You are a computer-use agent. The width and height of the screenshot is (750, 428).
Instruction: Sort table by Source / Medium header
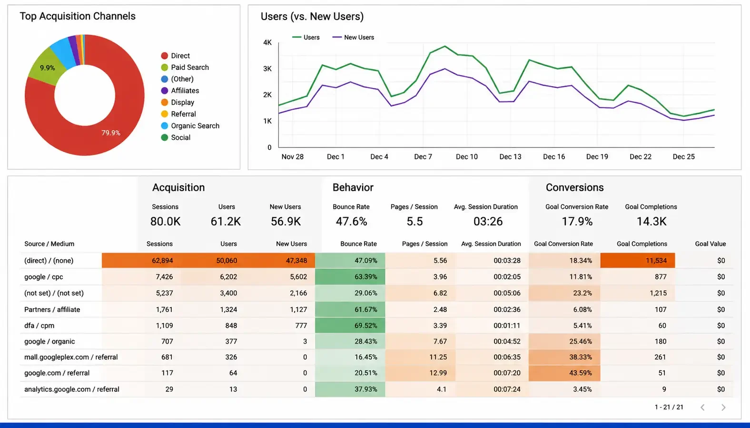(x=49, y=244)
